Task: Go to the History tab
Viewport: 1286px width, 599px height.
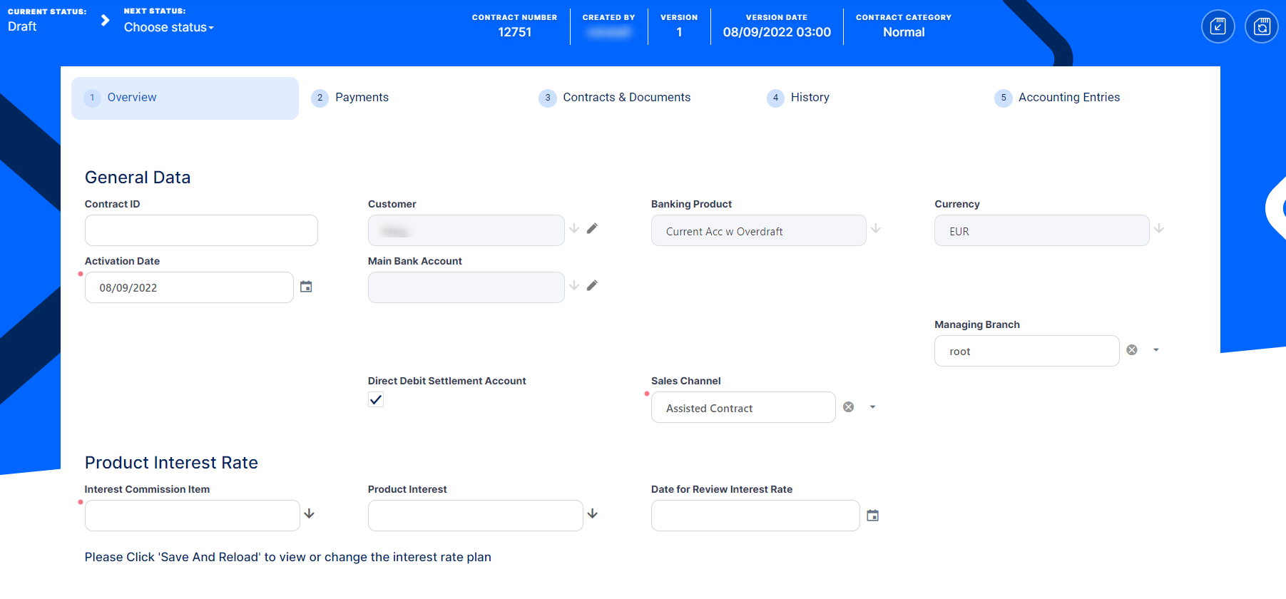Action: 810,98
